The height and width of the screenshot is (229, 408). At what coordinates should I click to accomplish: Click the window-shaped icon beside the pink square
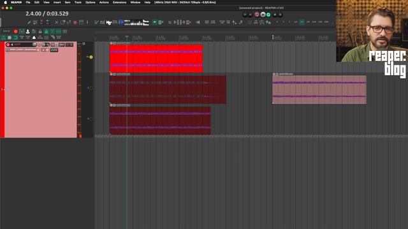[x=81, y=23]
